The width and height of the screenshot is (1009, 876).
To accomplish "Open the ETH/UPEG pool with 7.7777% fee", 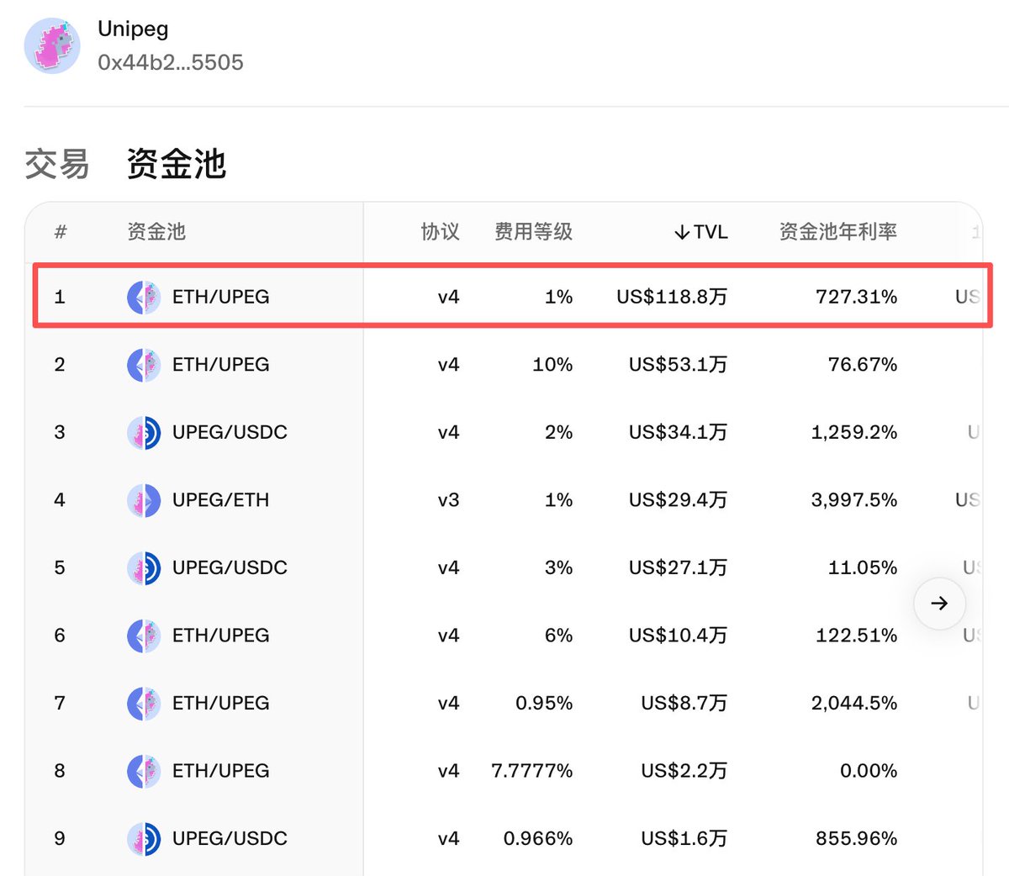I will tap(221, 771).
